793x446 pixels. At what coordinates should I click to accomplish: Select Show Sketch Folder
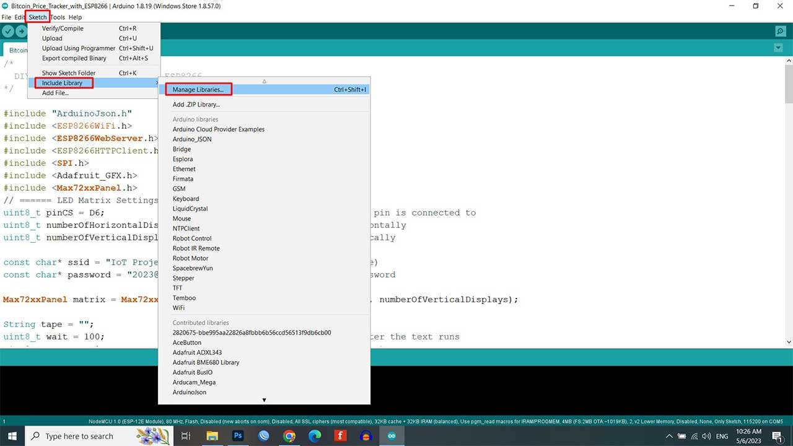pos(94,73)
